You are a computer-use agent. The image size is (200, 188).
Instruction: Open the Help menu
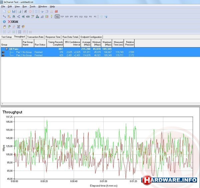click(52, 7)
